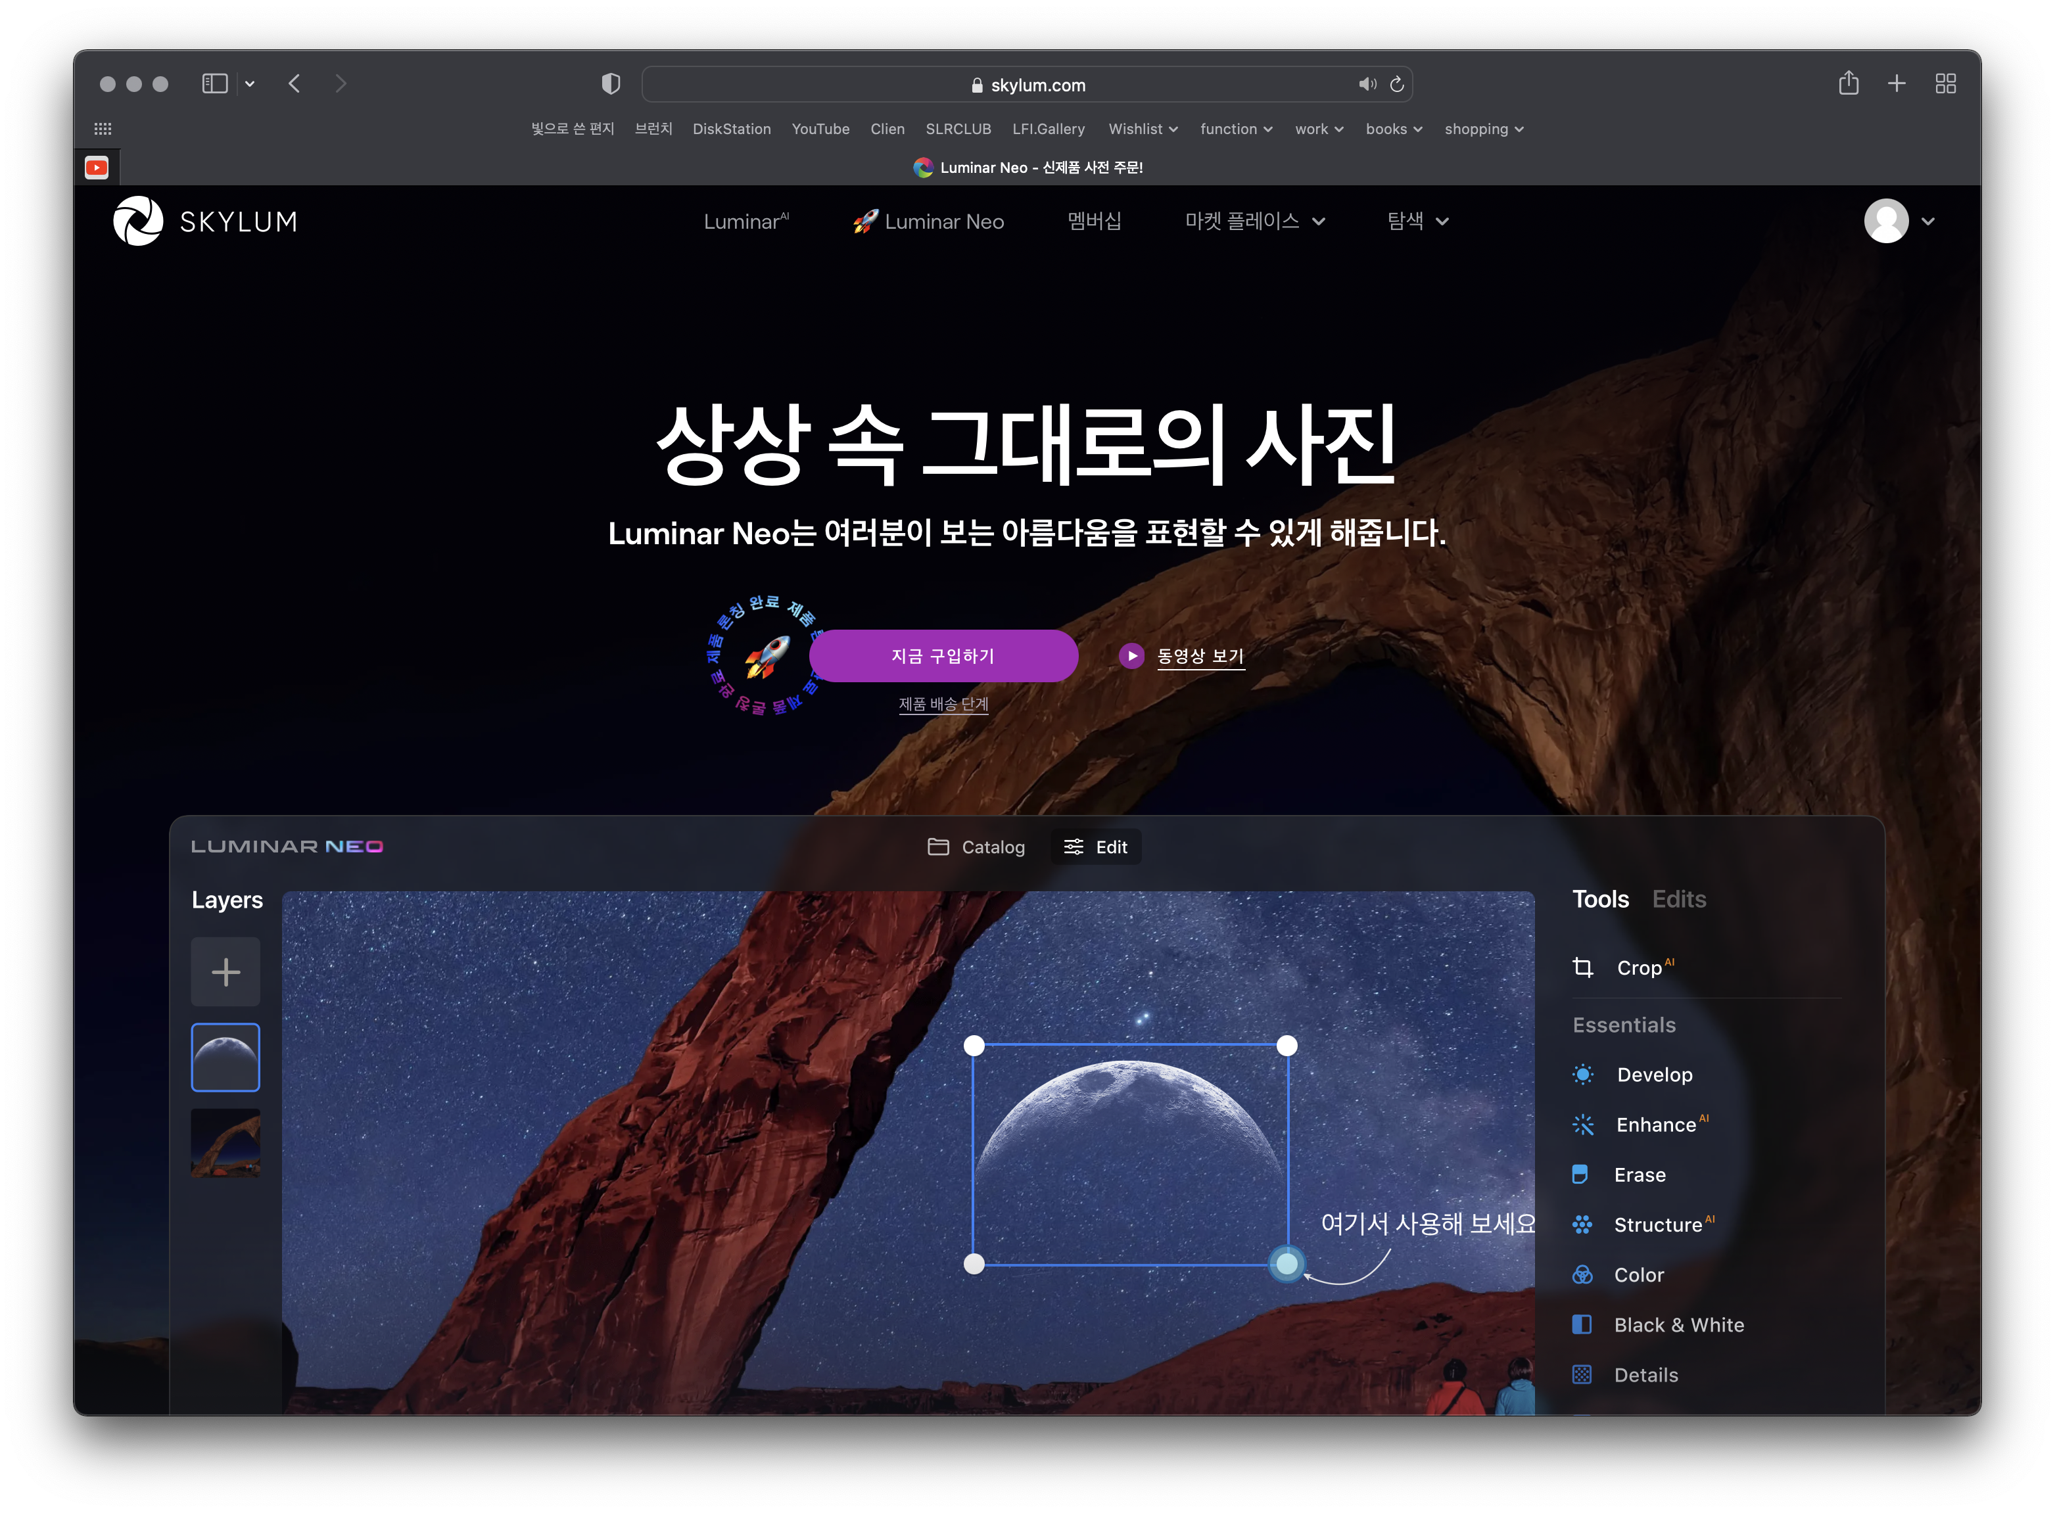Toggle the Safari sidebar button
This screenshot has width=2055, height=1513.
coord(214,83)
